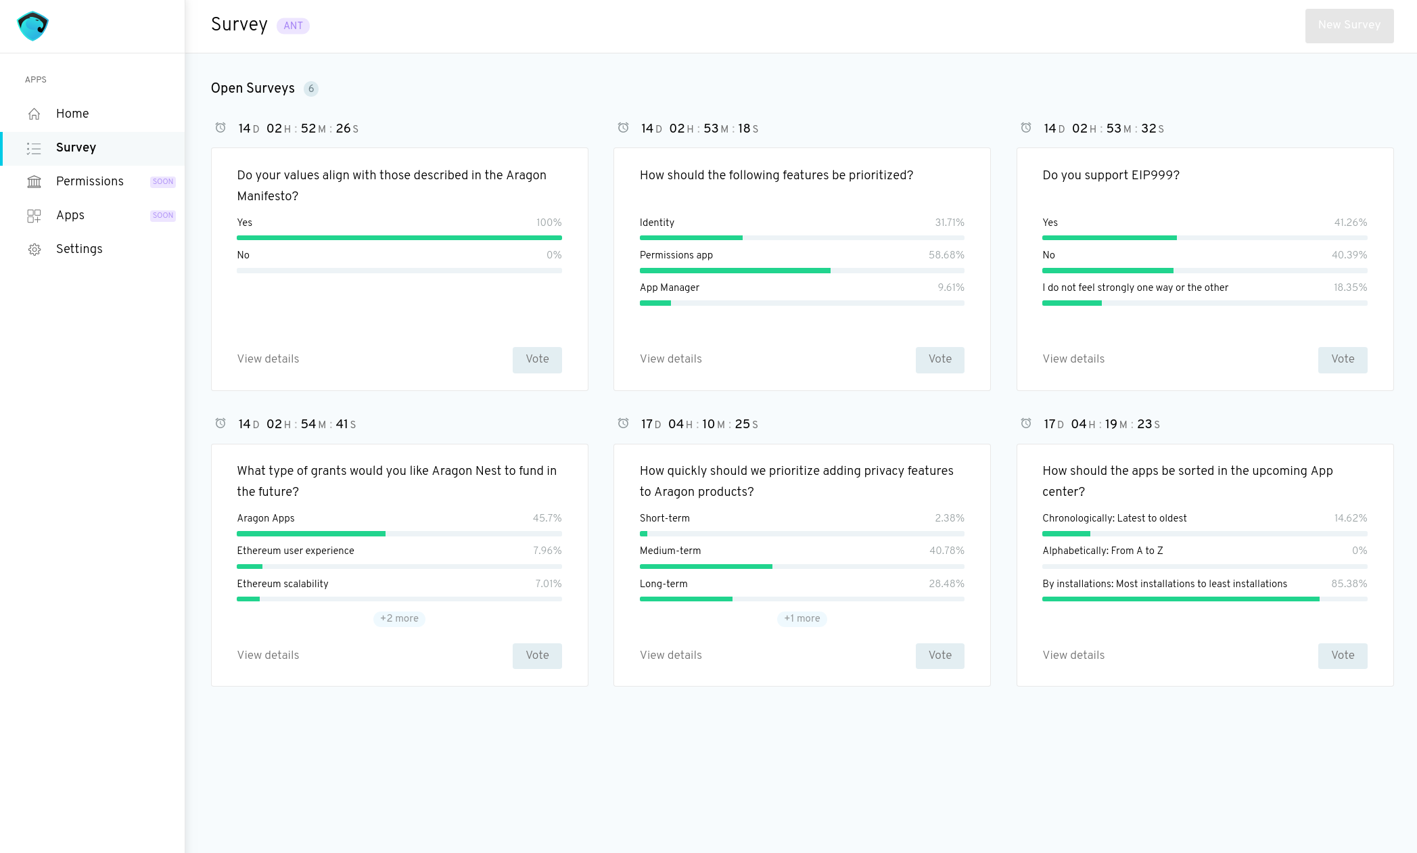1417x853 pixels.
Task: Click alarm clock icon beside 52M:26S countdown
Action: click(x=220, y=128)
